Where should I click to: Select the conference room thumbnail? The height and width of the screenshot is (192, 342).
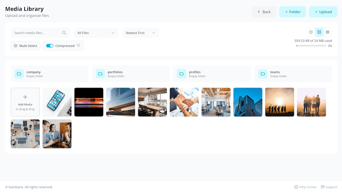[153, 102]
